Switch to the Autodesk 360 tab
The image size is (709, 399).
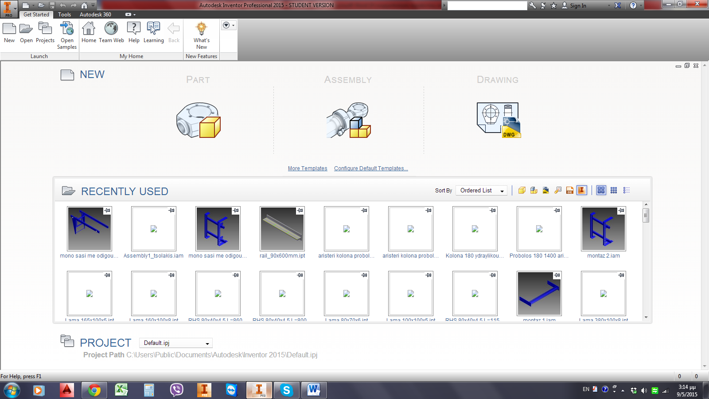click(x=95, y=15)
